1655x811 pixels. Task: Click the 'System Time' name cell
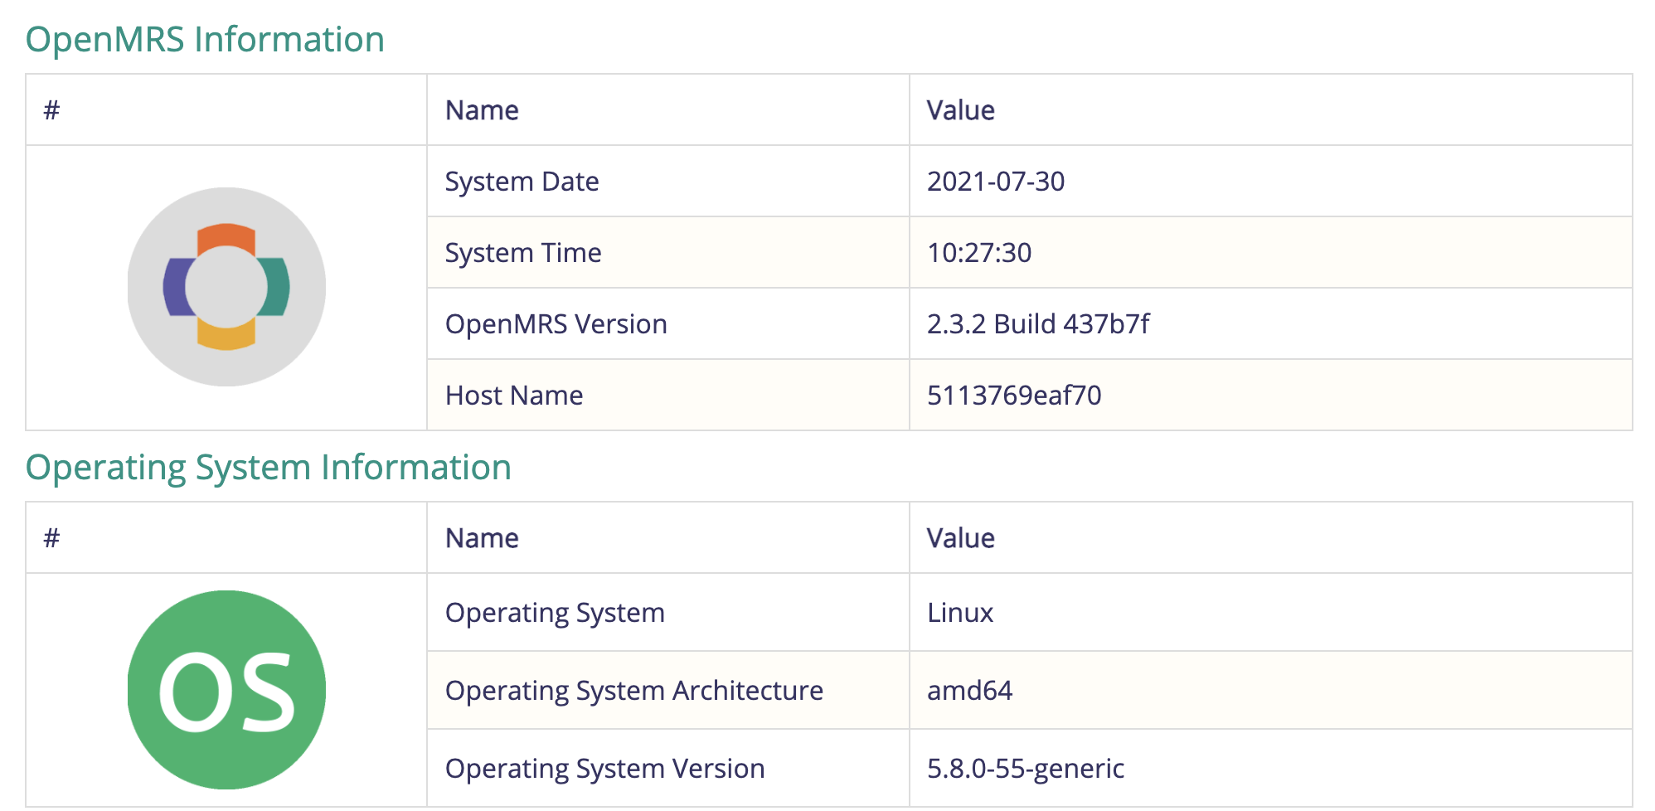[668, 252]
